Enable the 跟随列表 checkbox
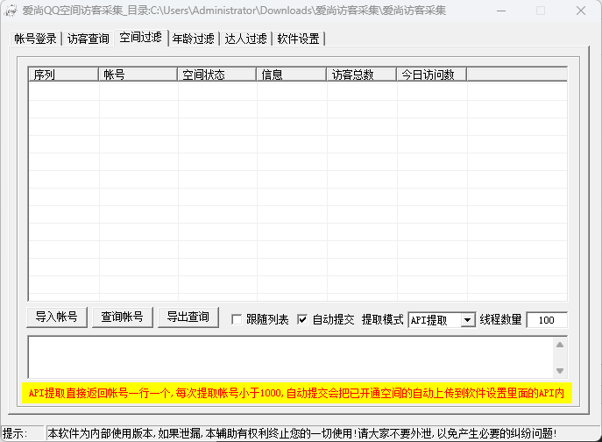 237,320
